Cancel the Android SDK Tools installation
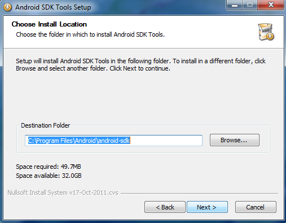Screen dimensions: 286x223 click(x=256, y=207)
